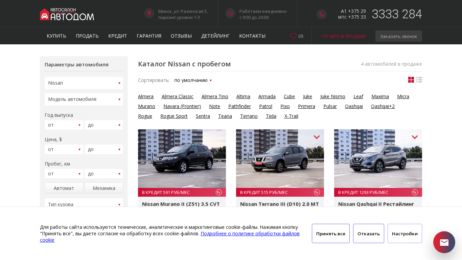Open Nissan Qashqai II Рестайлинг title
Image resolution: width=462 pixels, height=260 pixels.
click(x=376, y=204)
